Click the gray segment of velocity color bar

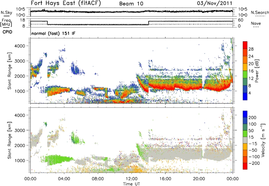click(245, 140)
